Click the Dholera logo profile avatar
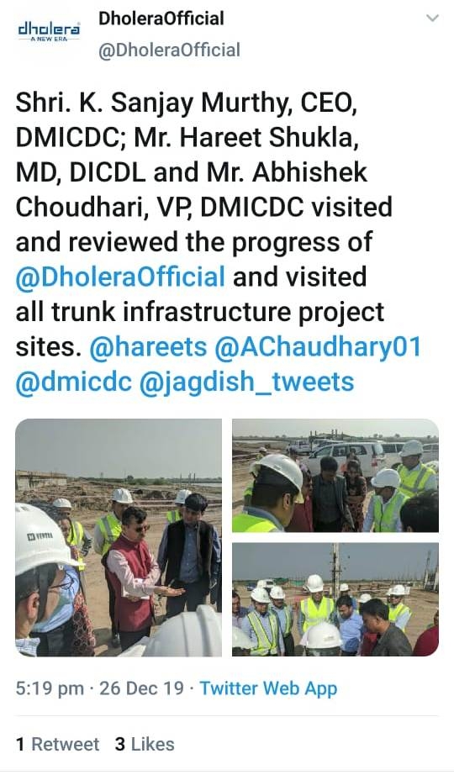This screenshot has width=454, height=775. [49, 30]
